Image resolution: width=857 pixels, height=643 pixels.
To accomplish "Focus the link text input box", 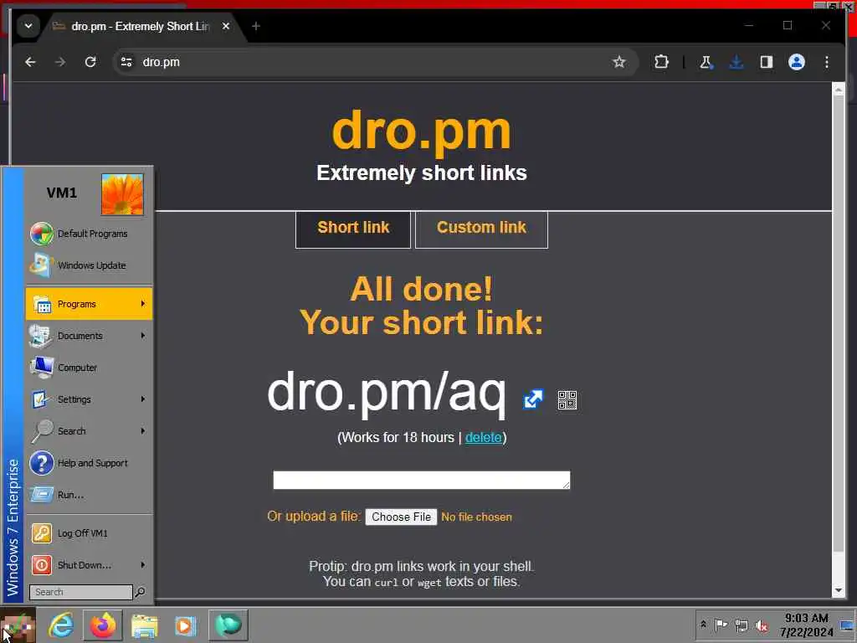I will pyautogui.click(x=422, y=480).
